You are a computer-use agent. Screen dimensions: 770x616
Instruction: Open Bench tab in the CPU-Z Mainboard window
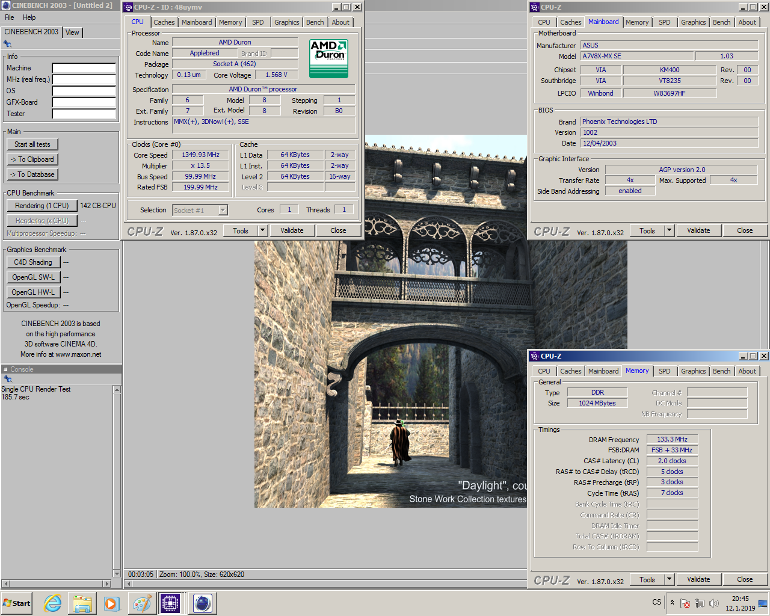[722, 22]
